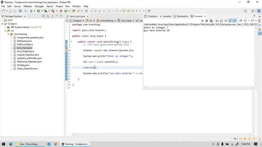
Task: Switch to the Problems tab
Action: click(x=151, y=16)
